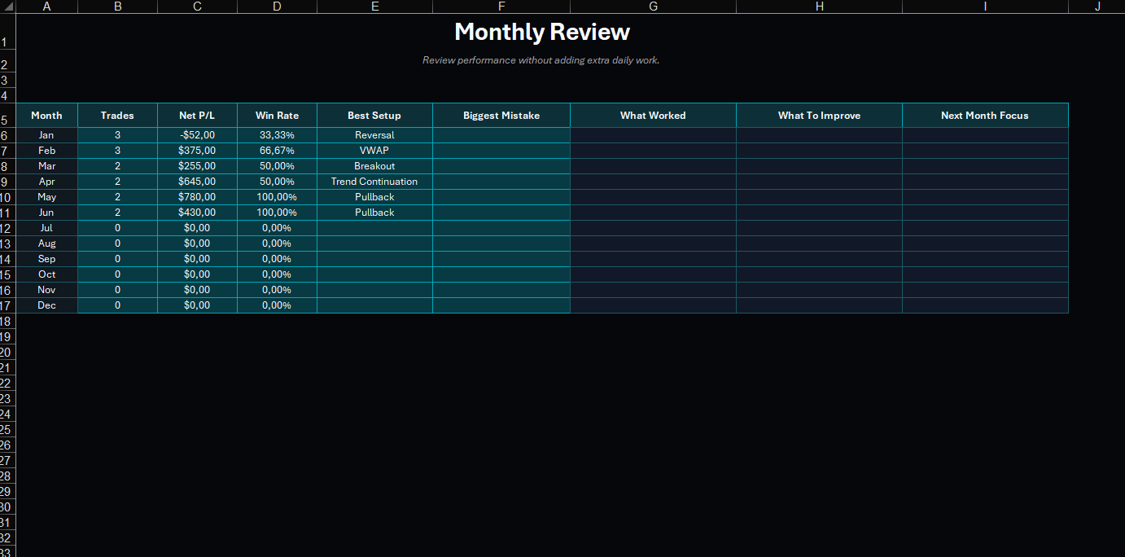1125x557 pixels.
Task: Click Feb's What Worked empty cell
Action: pyautogui.click(x=653, y=151)
